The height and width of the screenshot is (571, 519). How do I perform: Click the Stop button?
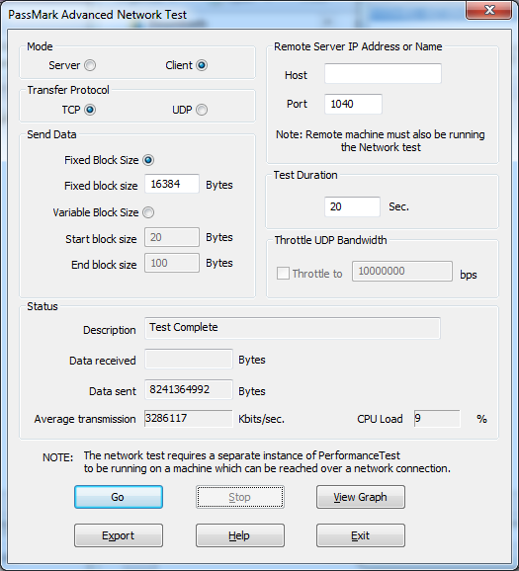240,497
